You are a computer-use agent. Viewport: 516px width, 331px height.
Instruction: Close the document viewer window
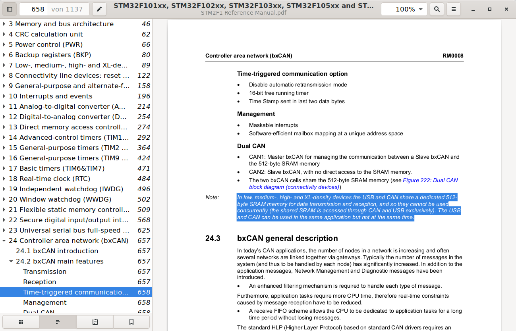pyautogui.click(x=506, y=9)
